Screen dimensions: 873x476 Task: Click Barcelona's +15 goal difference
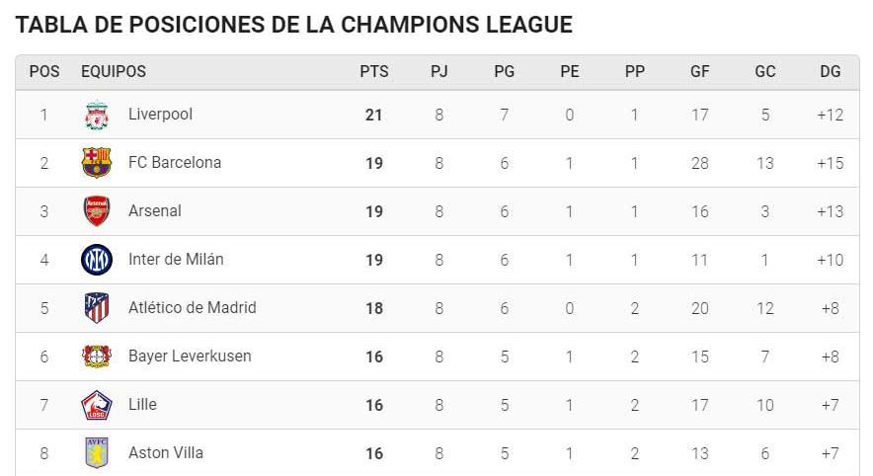coord(831,163)
